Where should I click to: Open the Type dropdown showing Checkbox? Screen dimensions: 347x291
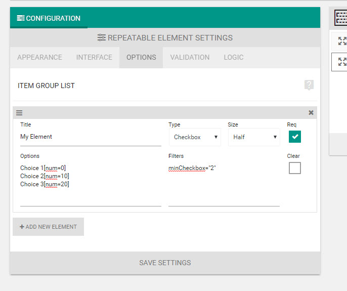click(x=195, y=137)
